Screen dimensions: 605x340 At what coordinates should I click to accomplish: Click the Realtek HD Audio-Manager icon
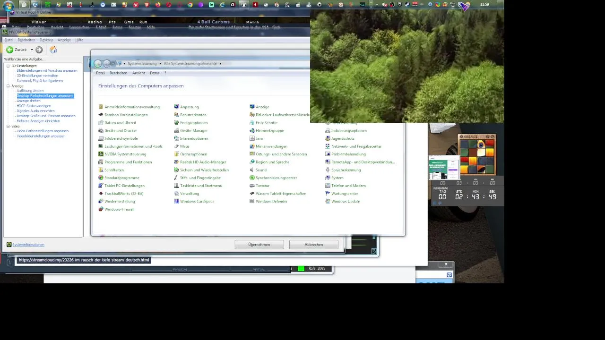(176, 162)
